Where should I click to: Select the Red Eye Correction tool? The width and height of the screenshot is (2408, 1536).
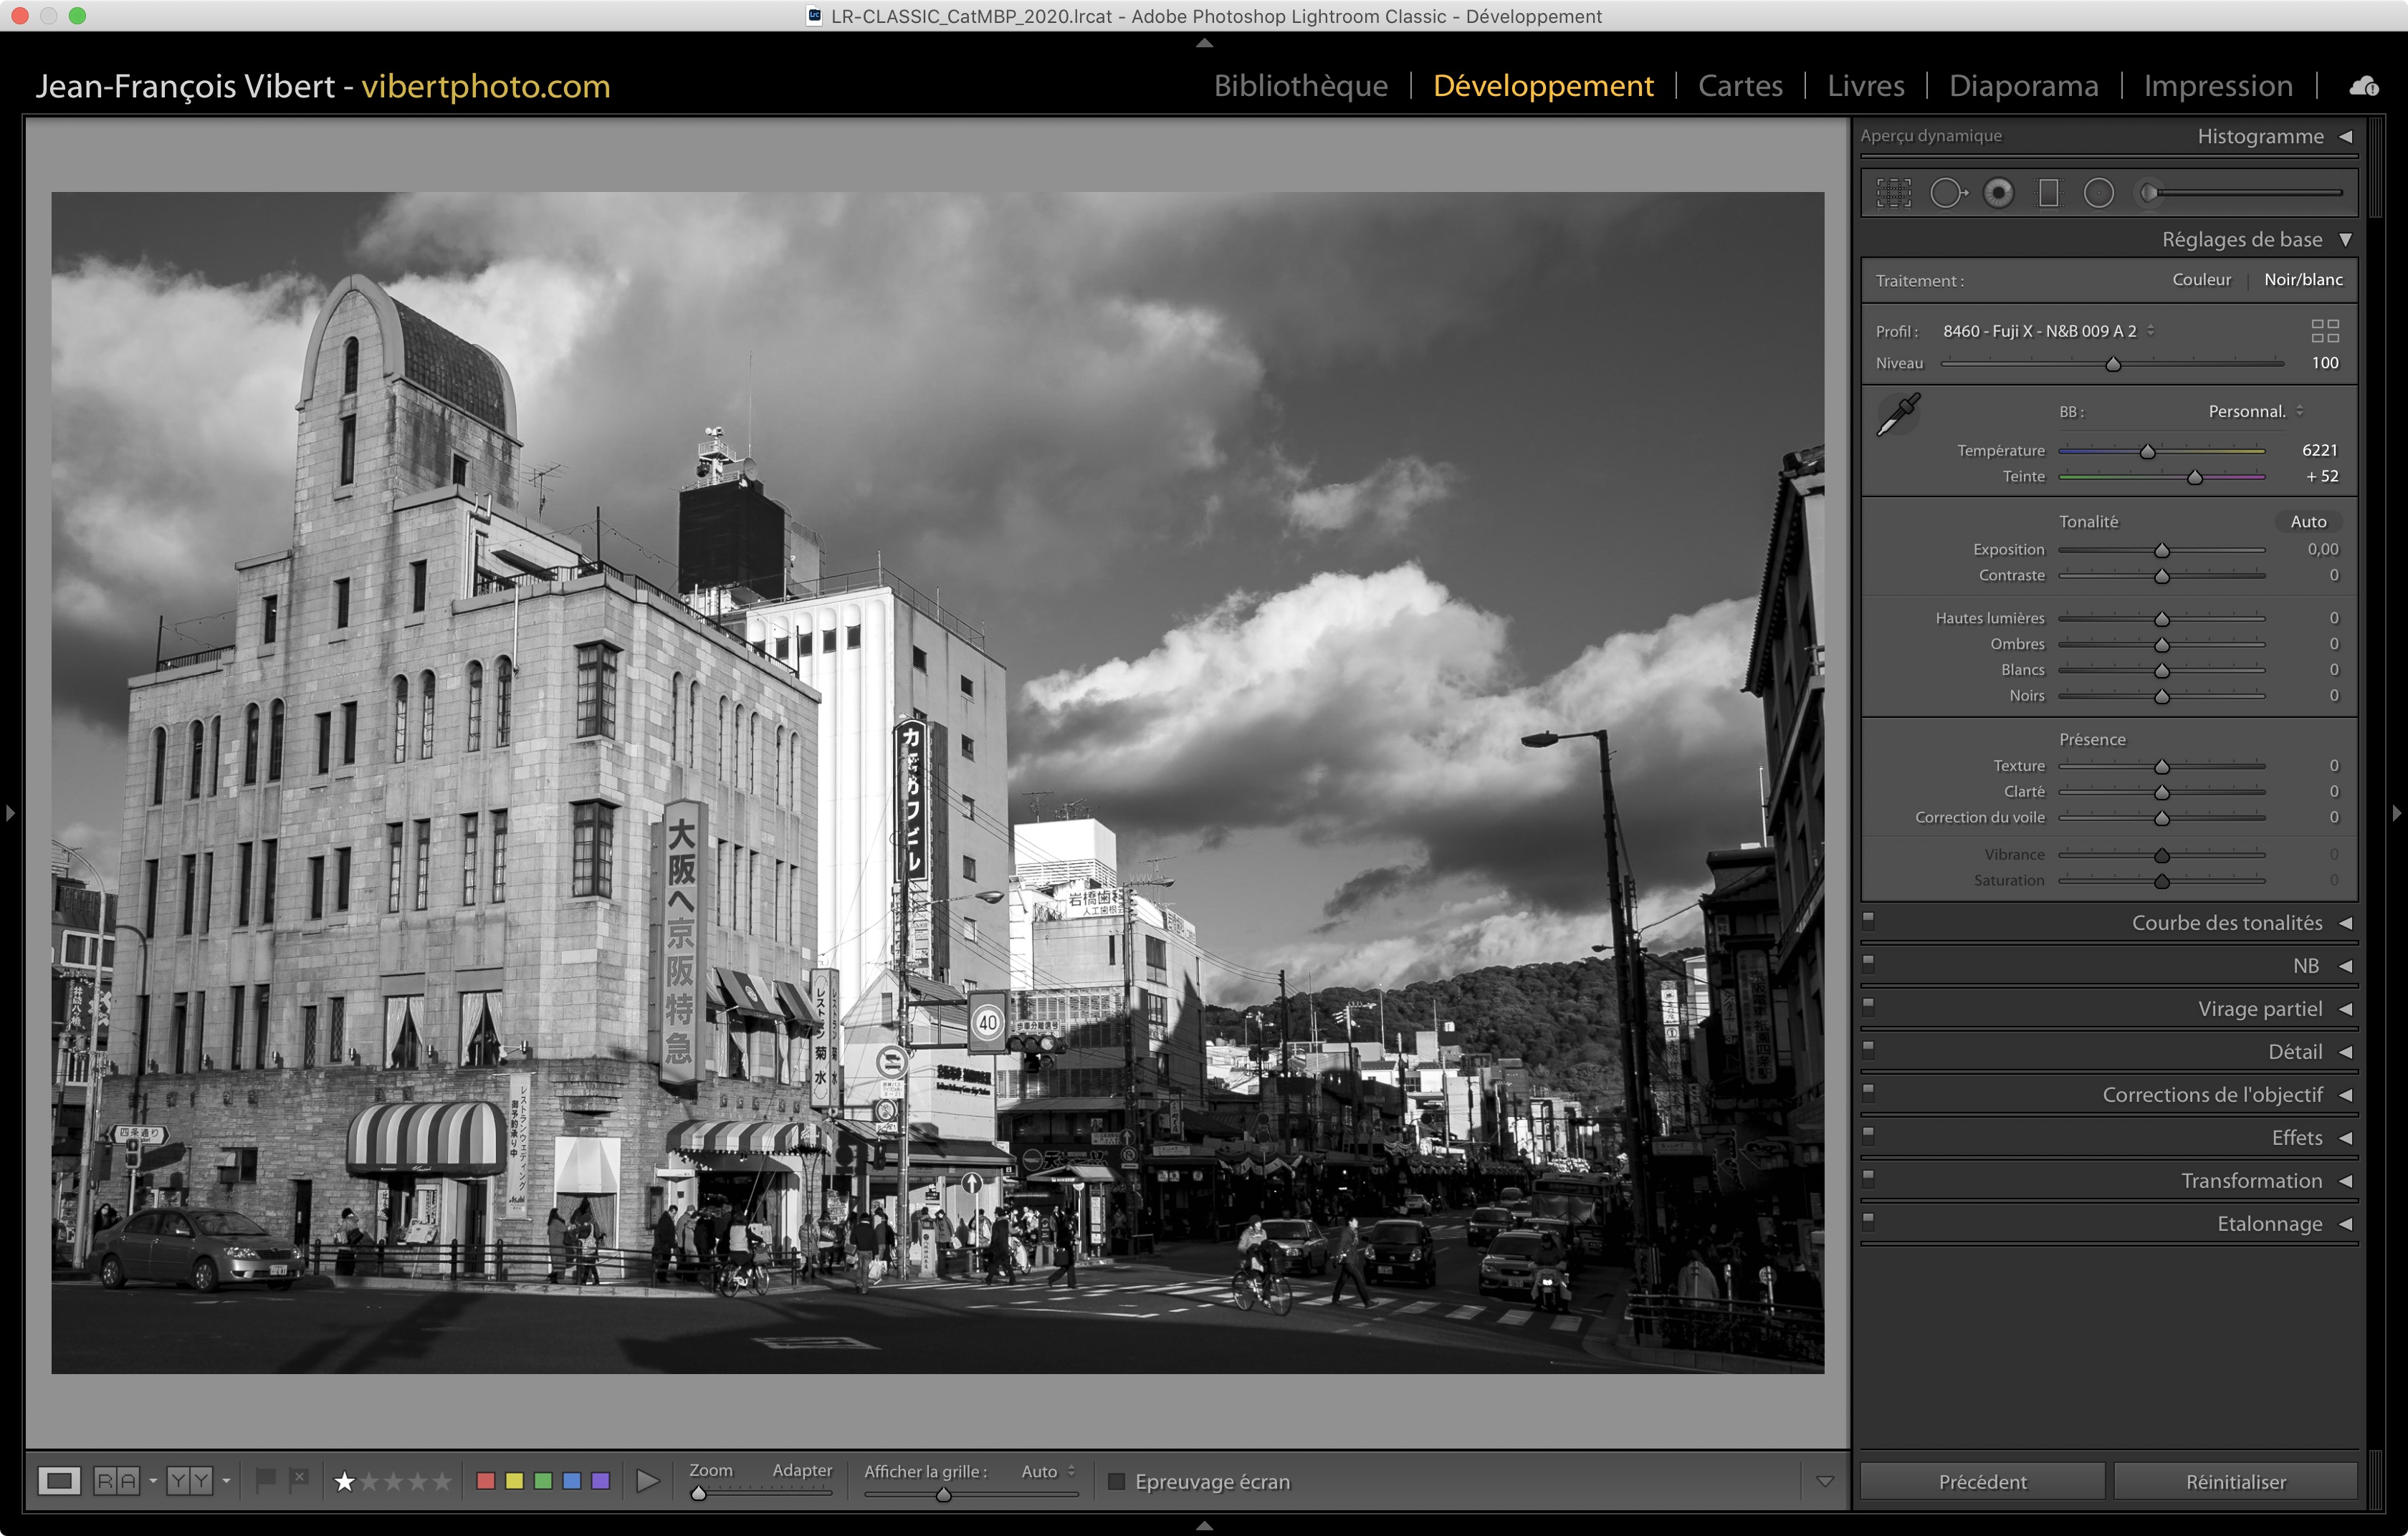(x=1998, y=193)
